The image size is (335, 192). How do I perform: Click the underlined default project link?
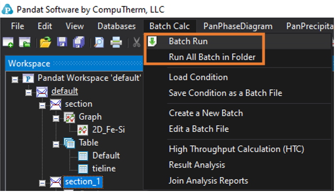coord(65,91)
